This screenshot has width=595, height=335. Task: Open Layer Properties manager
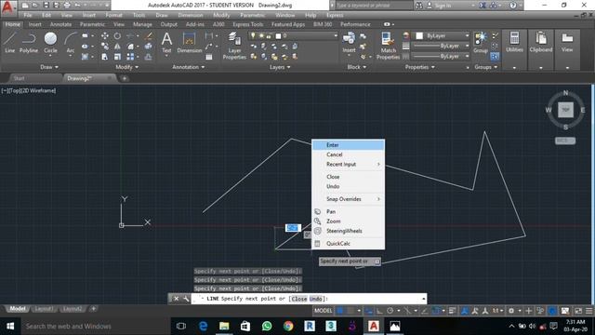click(x=234, y=46)
